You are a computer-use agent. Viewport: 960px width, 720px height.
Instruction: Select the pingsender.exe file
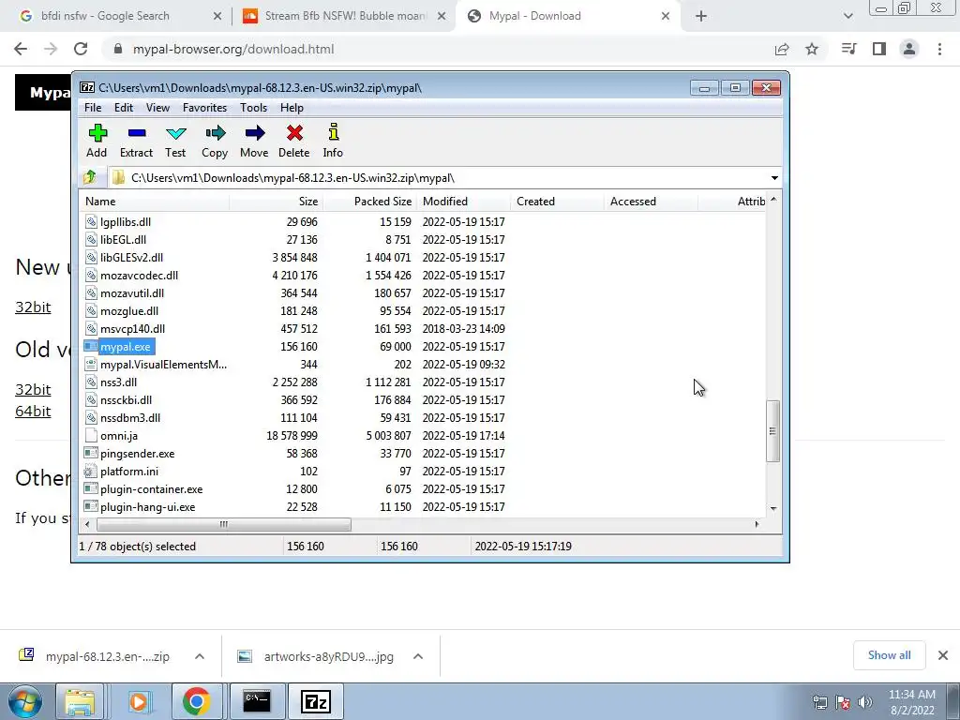[x=137, y=453]
